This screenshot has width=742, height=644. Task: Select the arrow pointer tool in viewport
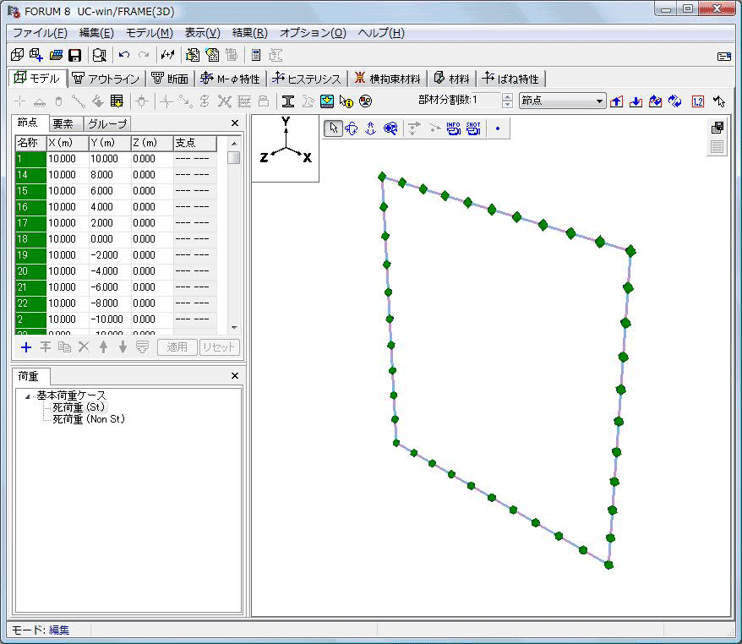pos(334,128)
